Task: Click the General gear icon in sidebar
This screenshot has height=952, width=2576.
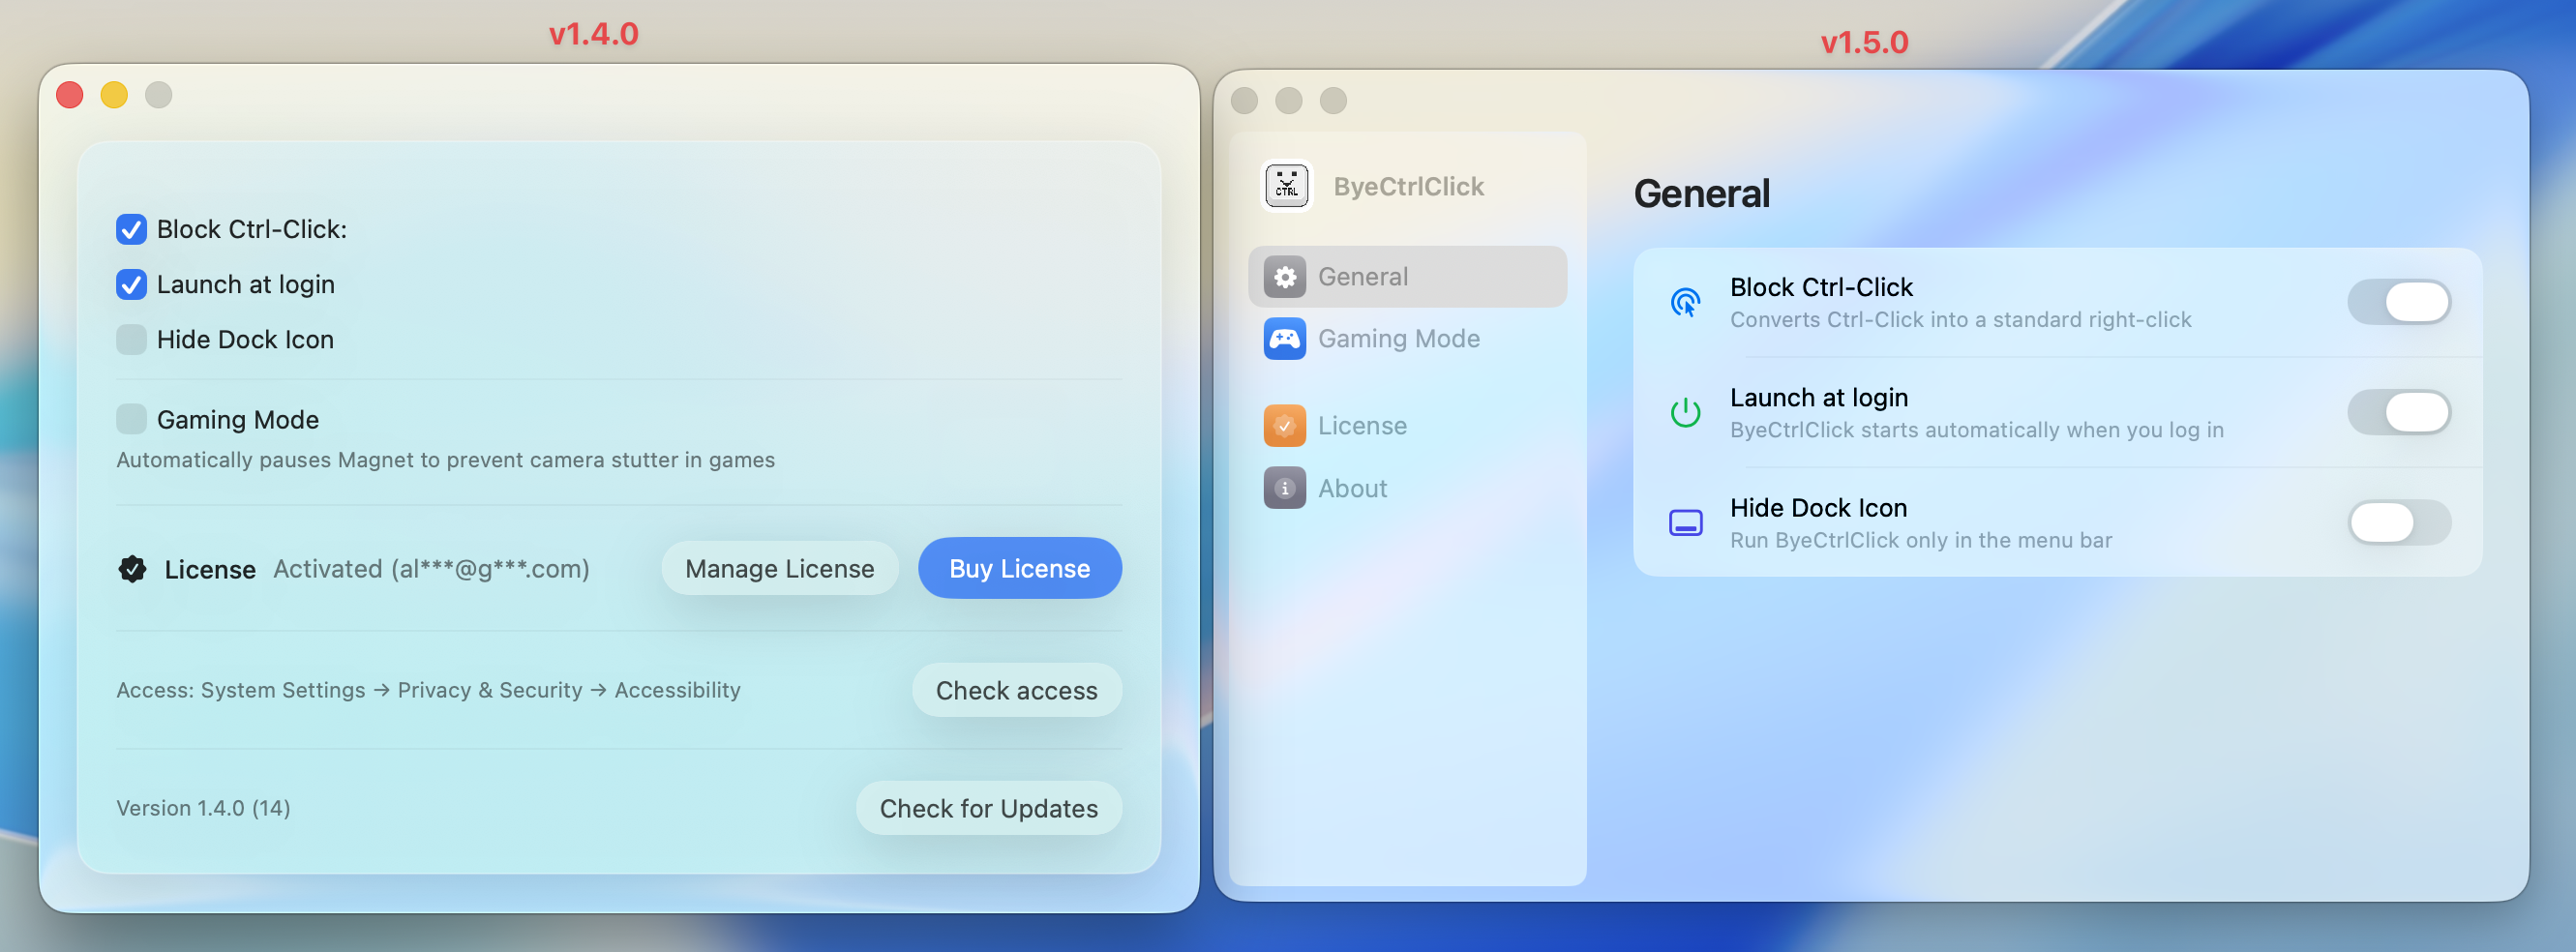Action: 1284,277
